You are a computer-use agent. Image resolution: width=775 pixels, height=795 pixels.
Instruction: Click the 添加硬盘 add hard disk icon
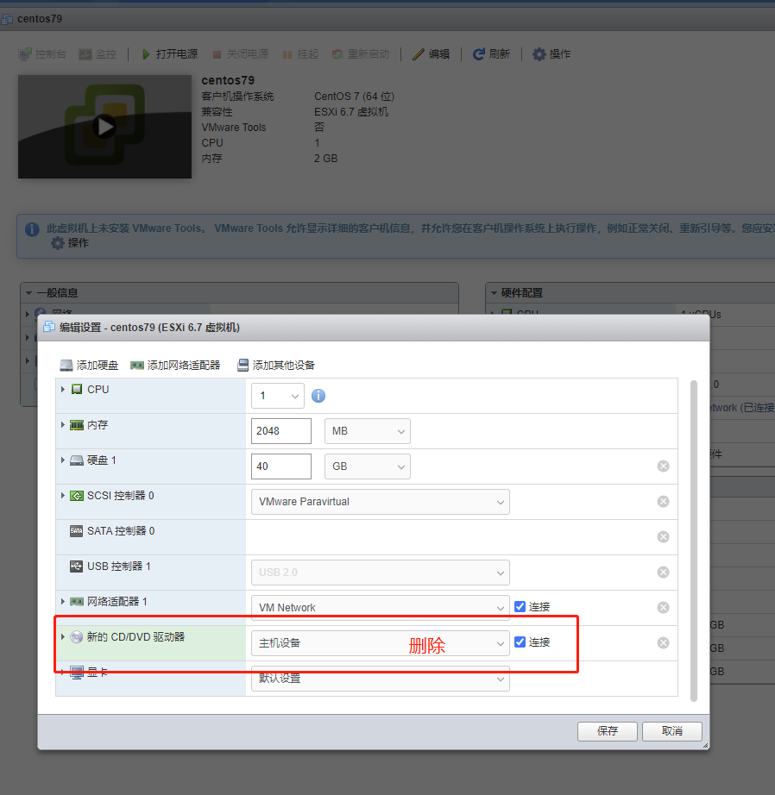pyautogui.click(x=66, y=365)
